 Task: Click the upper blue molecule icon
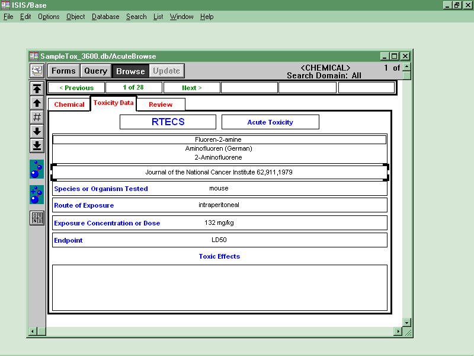37,169
